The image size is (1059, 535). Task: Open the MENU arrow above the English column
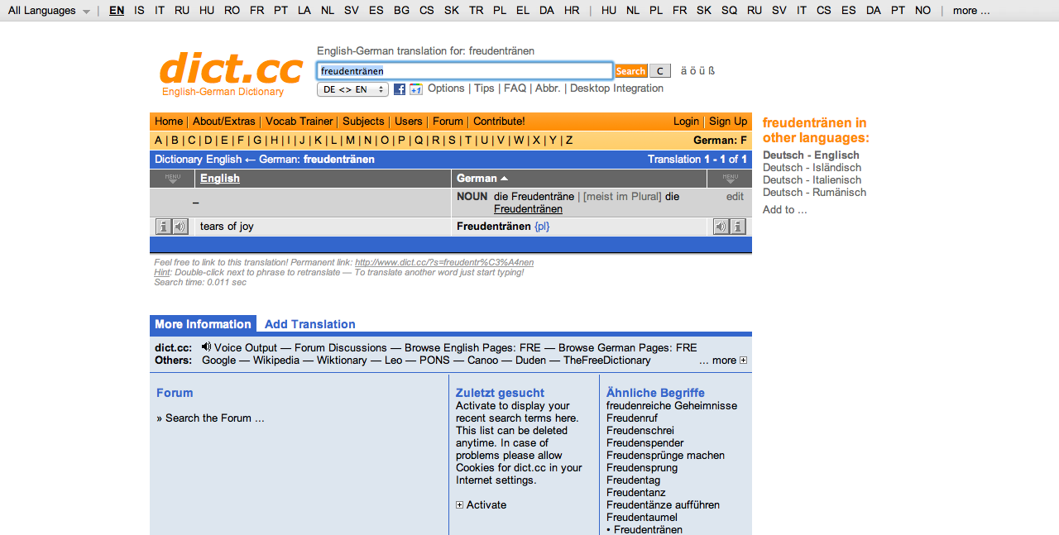tap(172, 179)
